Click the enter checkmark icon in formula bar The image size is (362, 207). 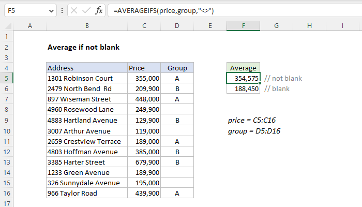86,10
